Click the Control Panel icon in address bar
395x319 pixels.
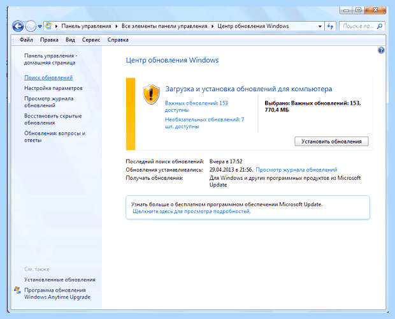coord(48,26)
